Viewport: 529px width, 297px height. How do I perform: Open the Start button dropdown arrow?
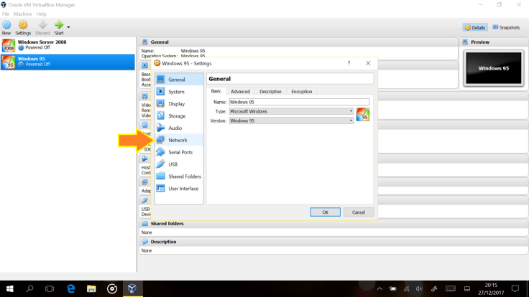click(x=68, y=27)
